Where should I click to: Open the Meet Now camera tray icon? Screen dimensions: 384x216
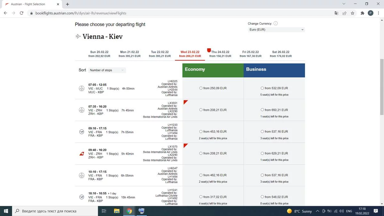click(x=324, y=211)
